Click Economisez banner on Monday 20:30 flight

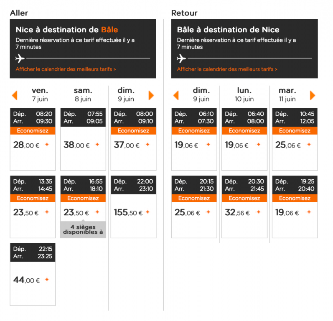tap(244, 198)
